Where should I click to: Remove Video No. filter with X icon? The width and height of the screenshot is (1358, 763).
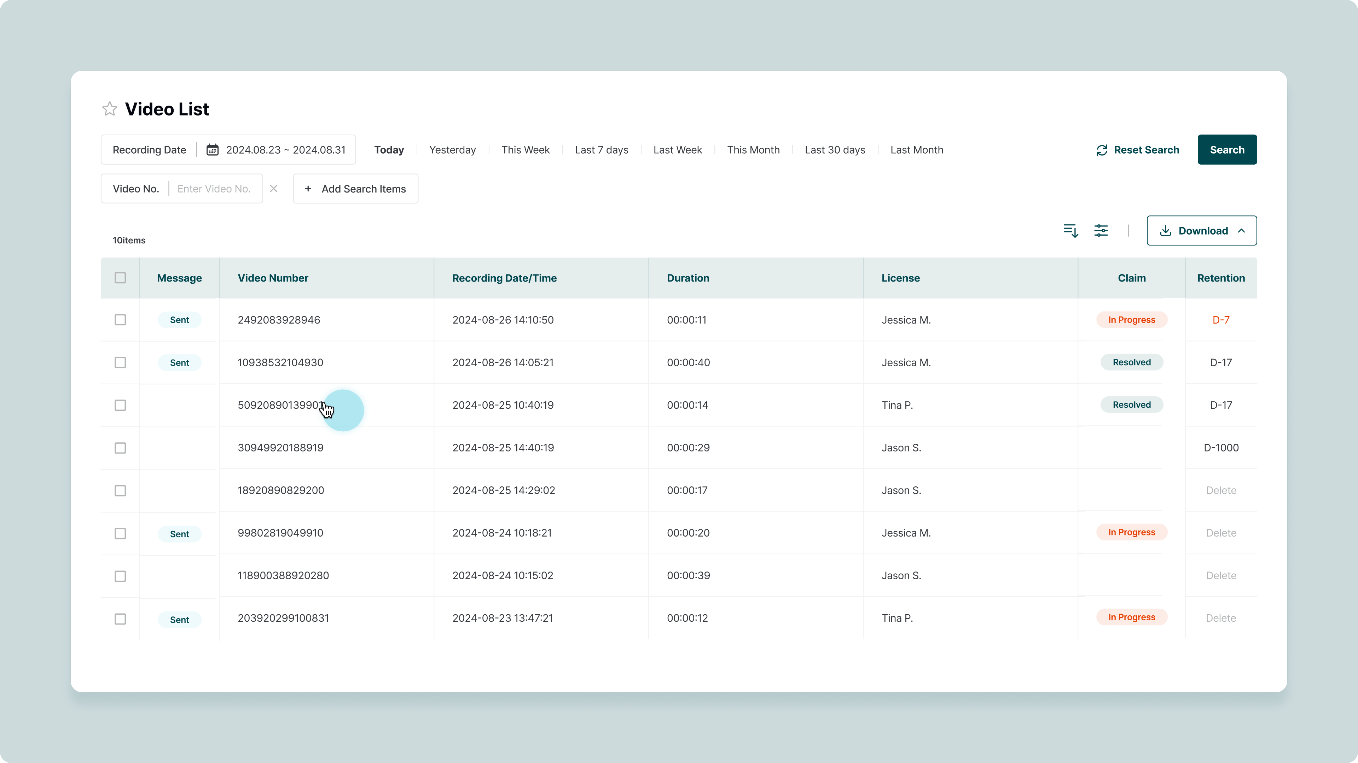(274, 189)
